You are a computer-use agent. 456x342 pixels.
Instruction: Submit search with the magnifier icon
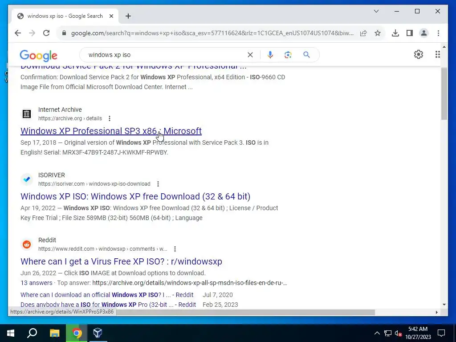pyautogui.click(x=306, y=55)
